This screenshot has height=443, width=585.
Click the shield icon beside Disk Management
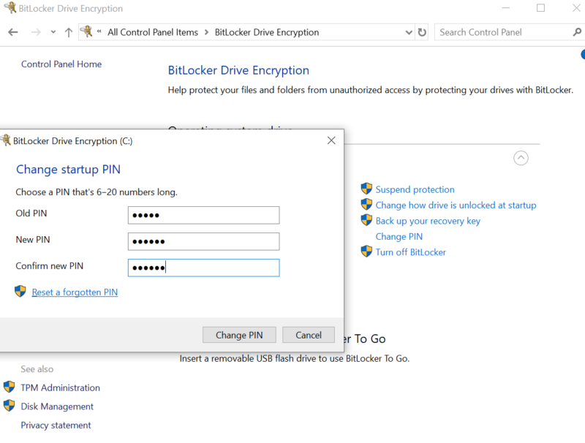(10, 406)
